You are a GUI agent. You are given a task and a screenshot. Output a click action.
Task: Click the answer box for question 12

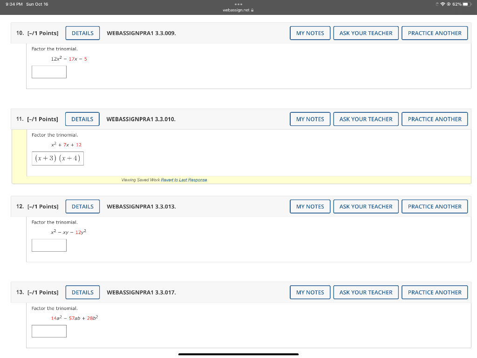coord(49,245)
